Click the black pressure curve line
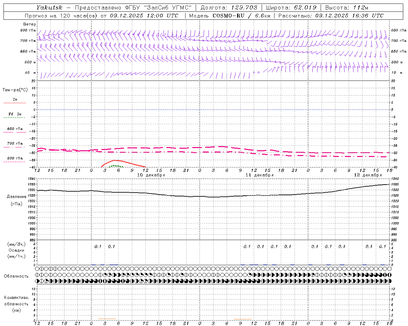 pyautogui.click(x=214, y=197)
